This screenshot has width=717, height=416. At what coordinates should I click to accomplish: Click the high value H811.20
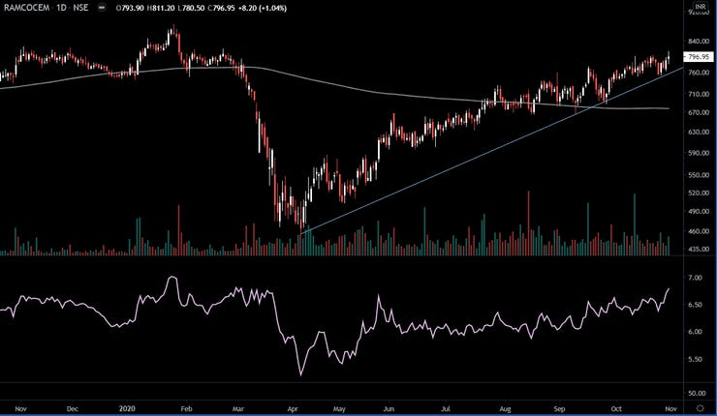tap(160, 8)
